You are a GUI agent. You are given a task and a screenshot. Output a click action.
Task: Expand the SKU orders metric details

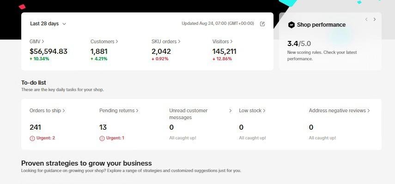pyautogui.click(x=166, y=41)
